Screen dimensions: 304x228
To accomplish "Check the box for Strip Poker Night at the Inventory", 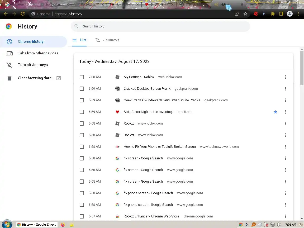I will [x=82, y=112].
